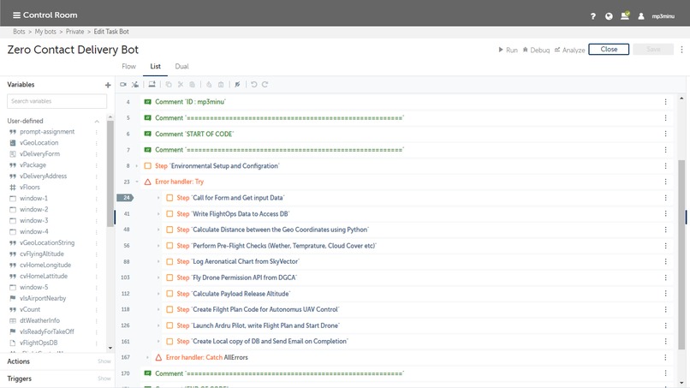This screenshot has width=690, height=388.
Task: Click the variables list scrollbar
Action: point(110,173)
